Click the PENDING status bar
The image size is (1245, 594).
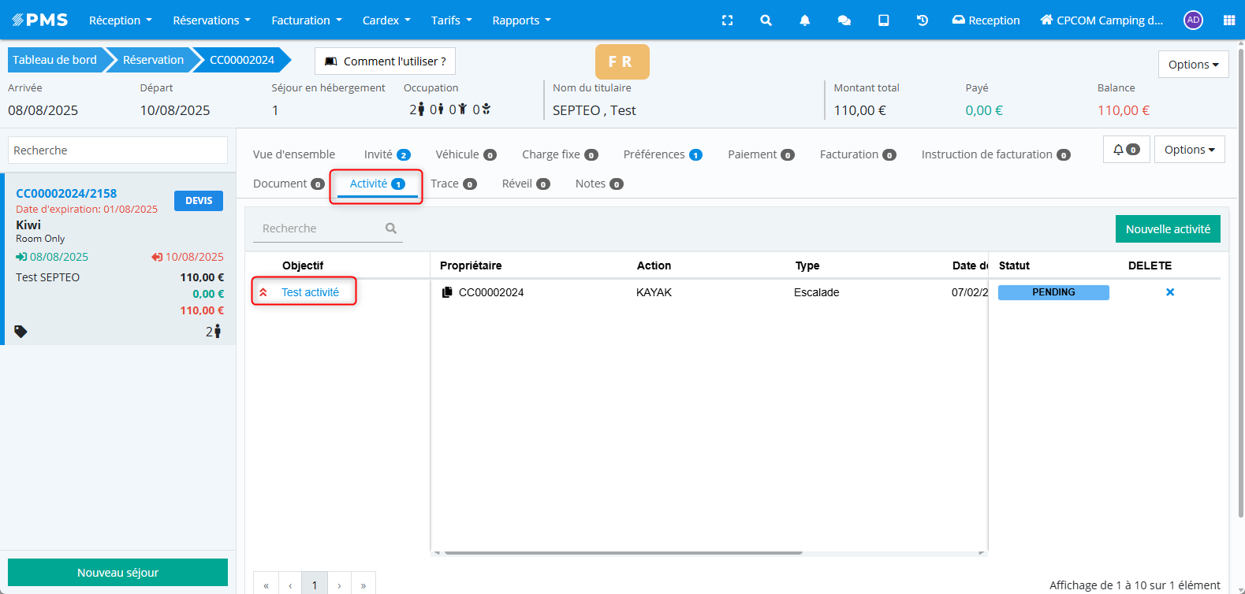(1053, 292)
